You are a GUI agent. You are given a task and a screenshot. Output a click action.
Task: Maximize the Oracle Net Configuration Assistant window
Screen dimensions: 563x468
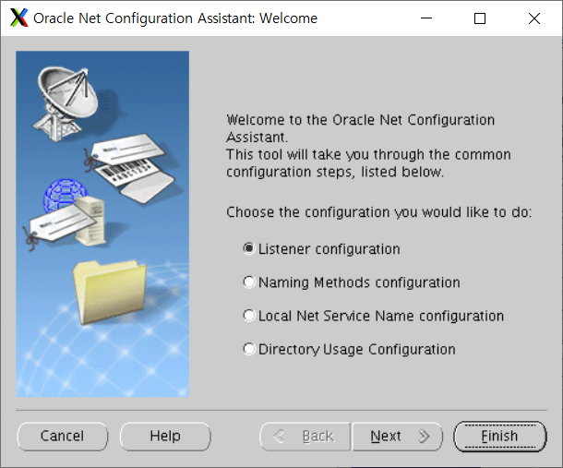pyautogui.click(x=480, y=18)
